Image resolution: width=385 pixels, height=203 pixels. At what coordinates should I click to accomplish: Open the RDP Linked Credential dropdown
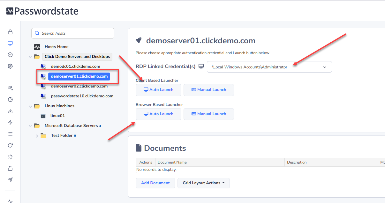pyautogui.click(x=269, y=67)
